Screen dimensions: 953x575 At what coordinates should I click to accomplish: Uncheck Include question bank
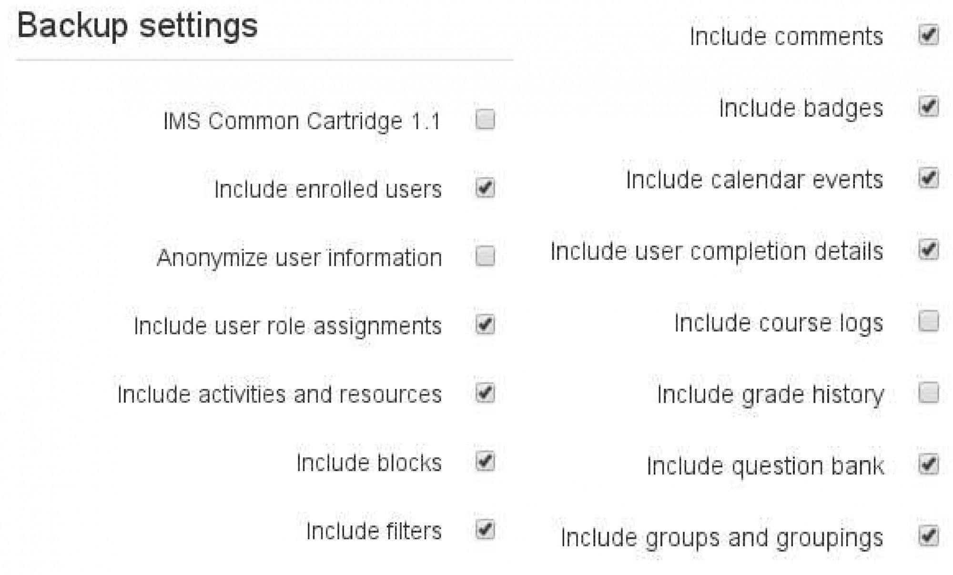928,464
